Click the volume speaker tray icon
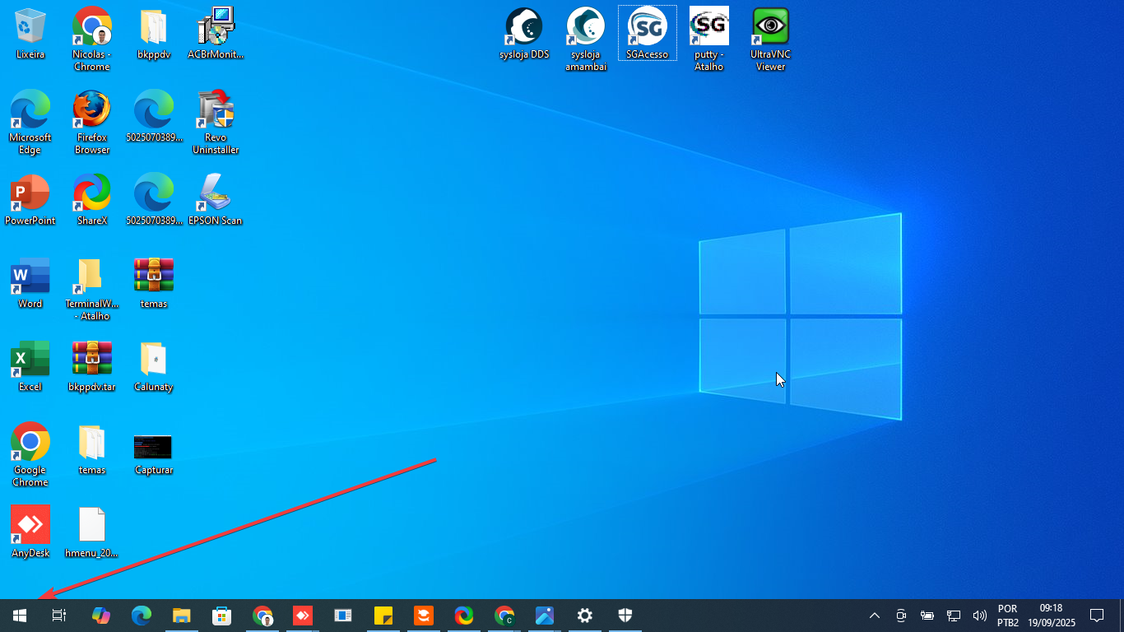Viewport: 1124px width, 632px height. tap(979, 616)
